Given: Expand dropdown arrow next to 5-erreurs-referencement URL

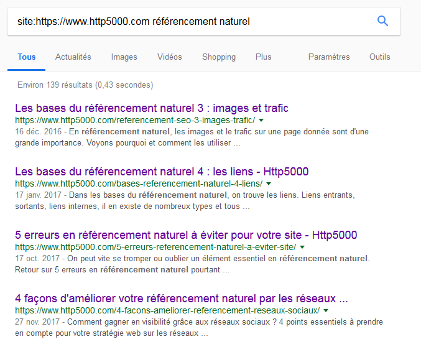Looking at the screenshot, I should click(302, 248).
